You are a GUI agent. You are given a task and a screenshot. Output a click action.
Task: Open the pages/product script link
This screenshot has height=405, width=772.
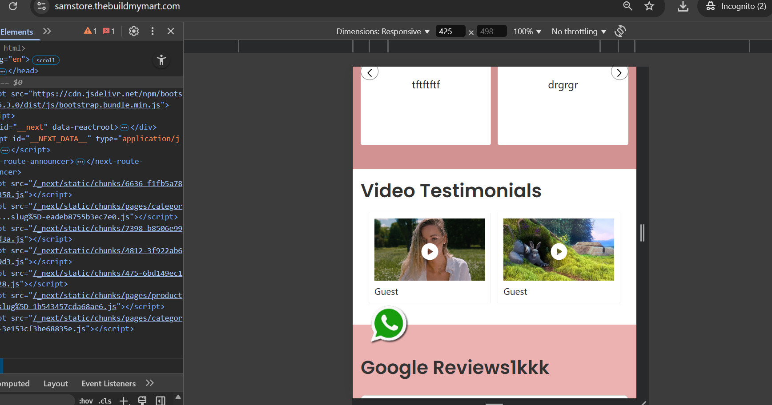[x=91, y=301]
